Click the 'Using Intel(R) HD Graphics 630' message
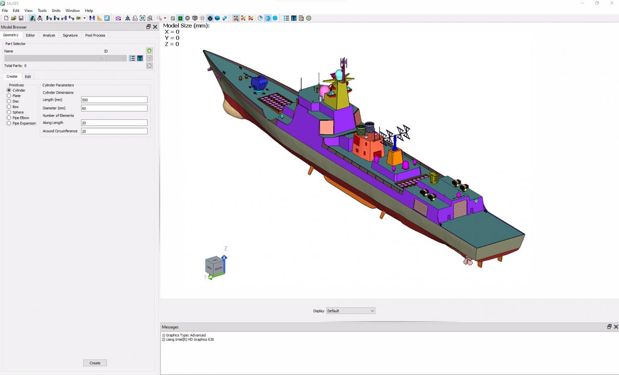The height and width of the screenshot is (375, 619). coord(188,339)
